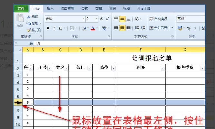
Task: Switch to the 公式 (Formulas) tab
Action: pos(84,8)
